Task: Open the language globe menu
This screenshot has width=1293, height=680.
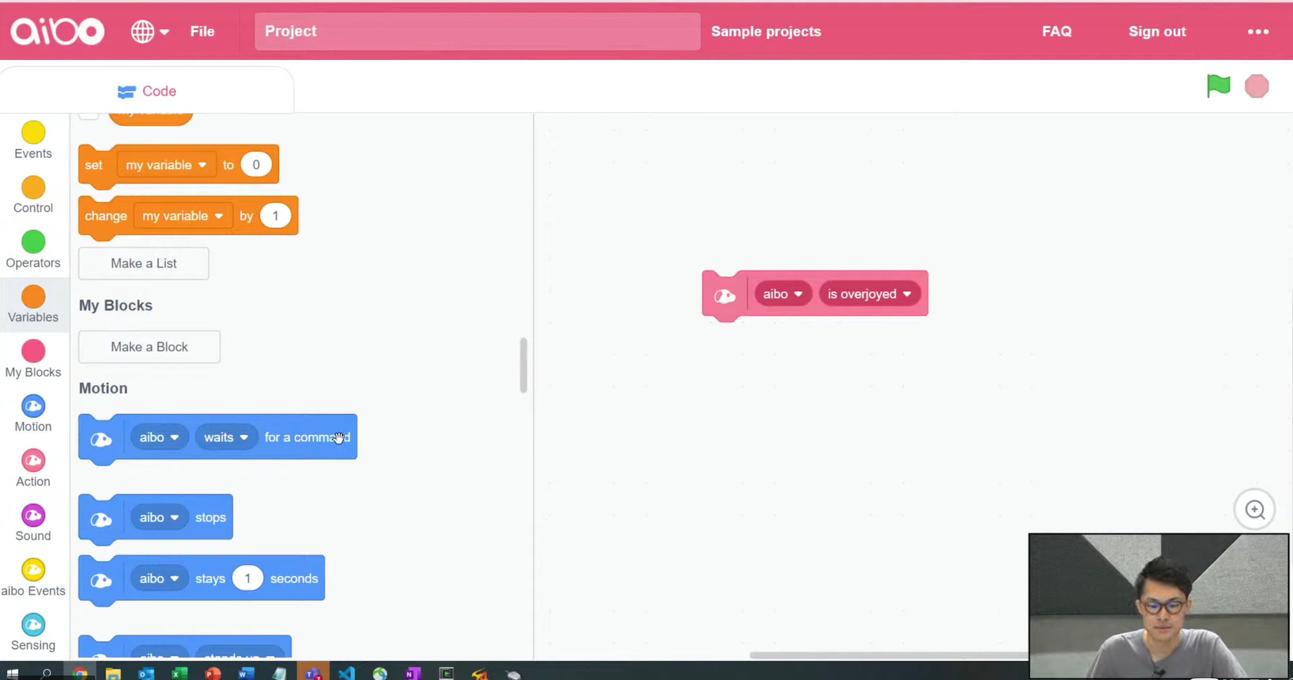Action: point(149,31)
